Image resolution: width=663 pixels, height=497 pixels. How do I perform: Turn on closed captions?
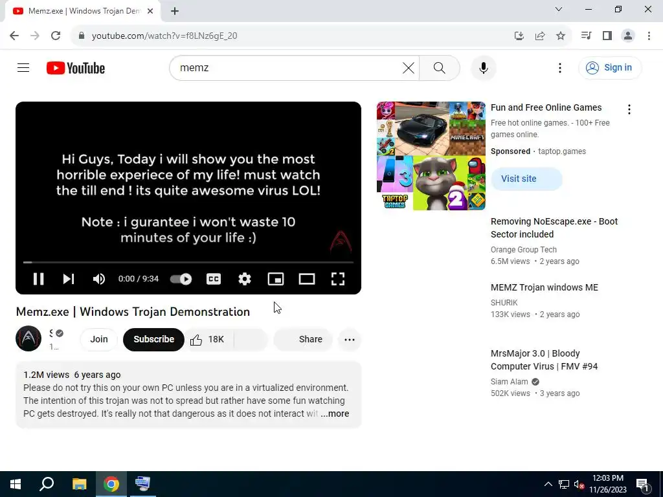[x=214, y=279]
